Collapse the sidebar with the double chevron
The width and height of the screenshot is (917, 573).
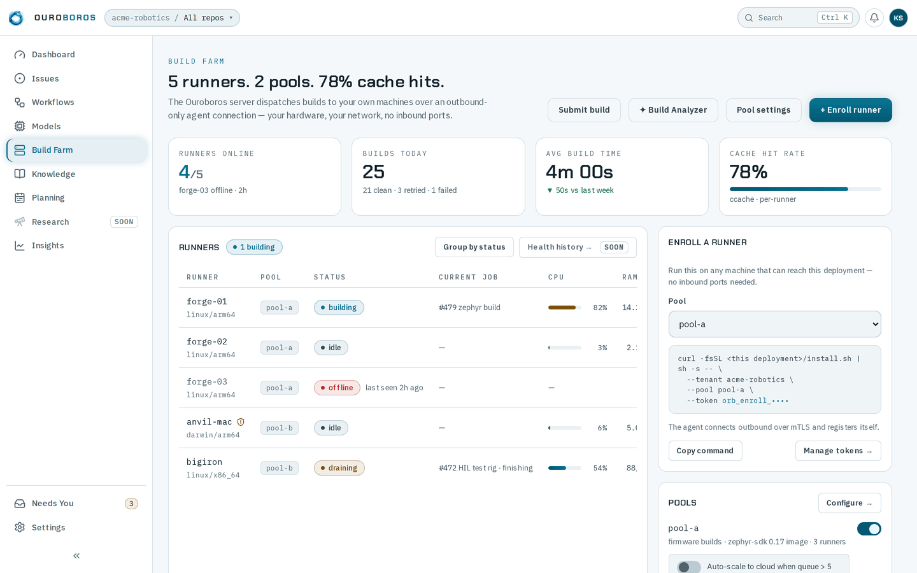(x=76, y=556)
